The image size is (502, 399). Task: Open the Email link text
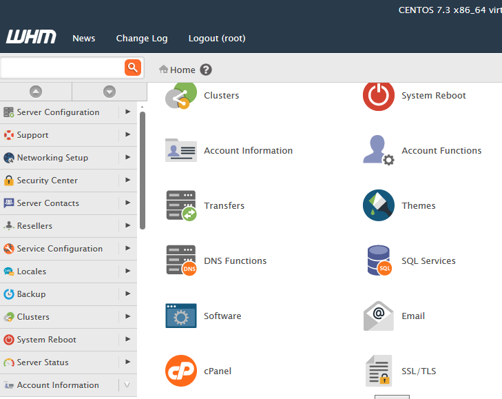coord(413,316)
